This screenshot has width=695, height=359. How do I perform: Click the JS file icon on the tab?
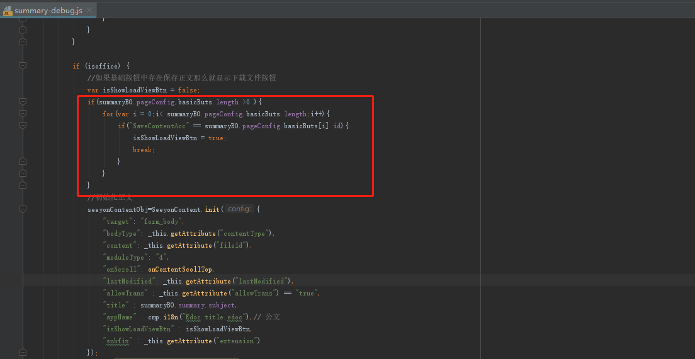(x=8, y=11)
